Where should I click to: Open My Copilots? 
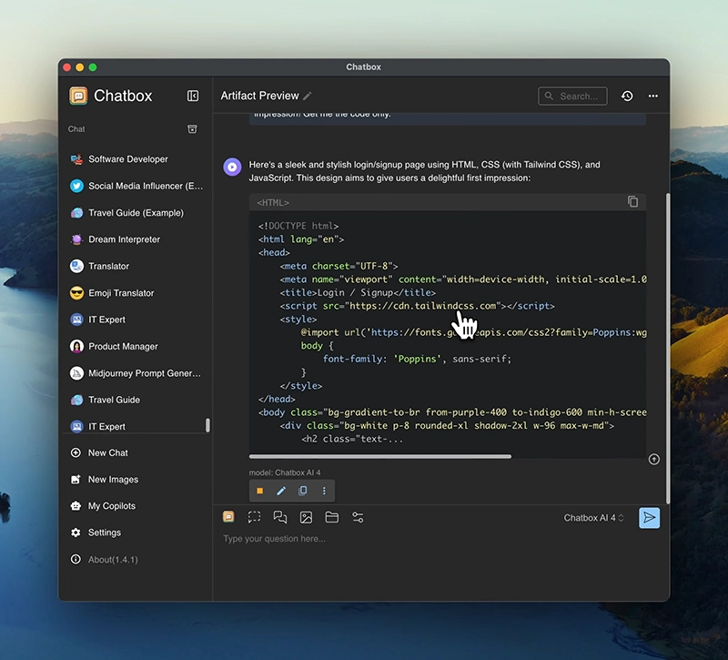(x=135, y=506)
